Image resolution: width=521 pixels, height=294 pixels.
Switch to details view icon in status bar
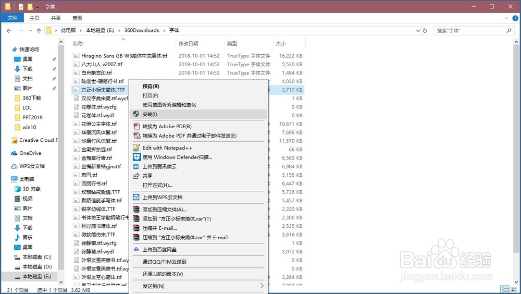(x=505, y=290)
